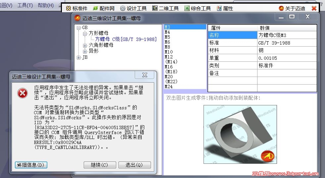The width and height of the screenshot is (325, 178).
Task: Select size M10 in the list
Action: pyautogui.click(x=185, y=52)
